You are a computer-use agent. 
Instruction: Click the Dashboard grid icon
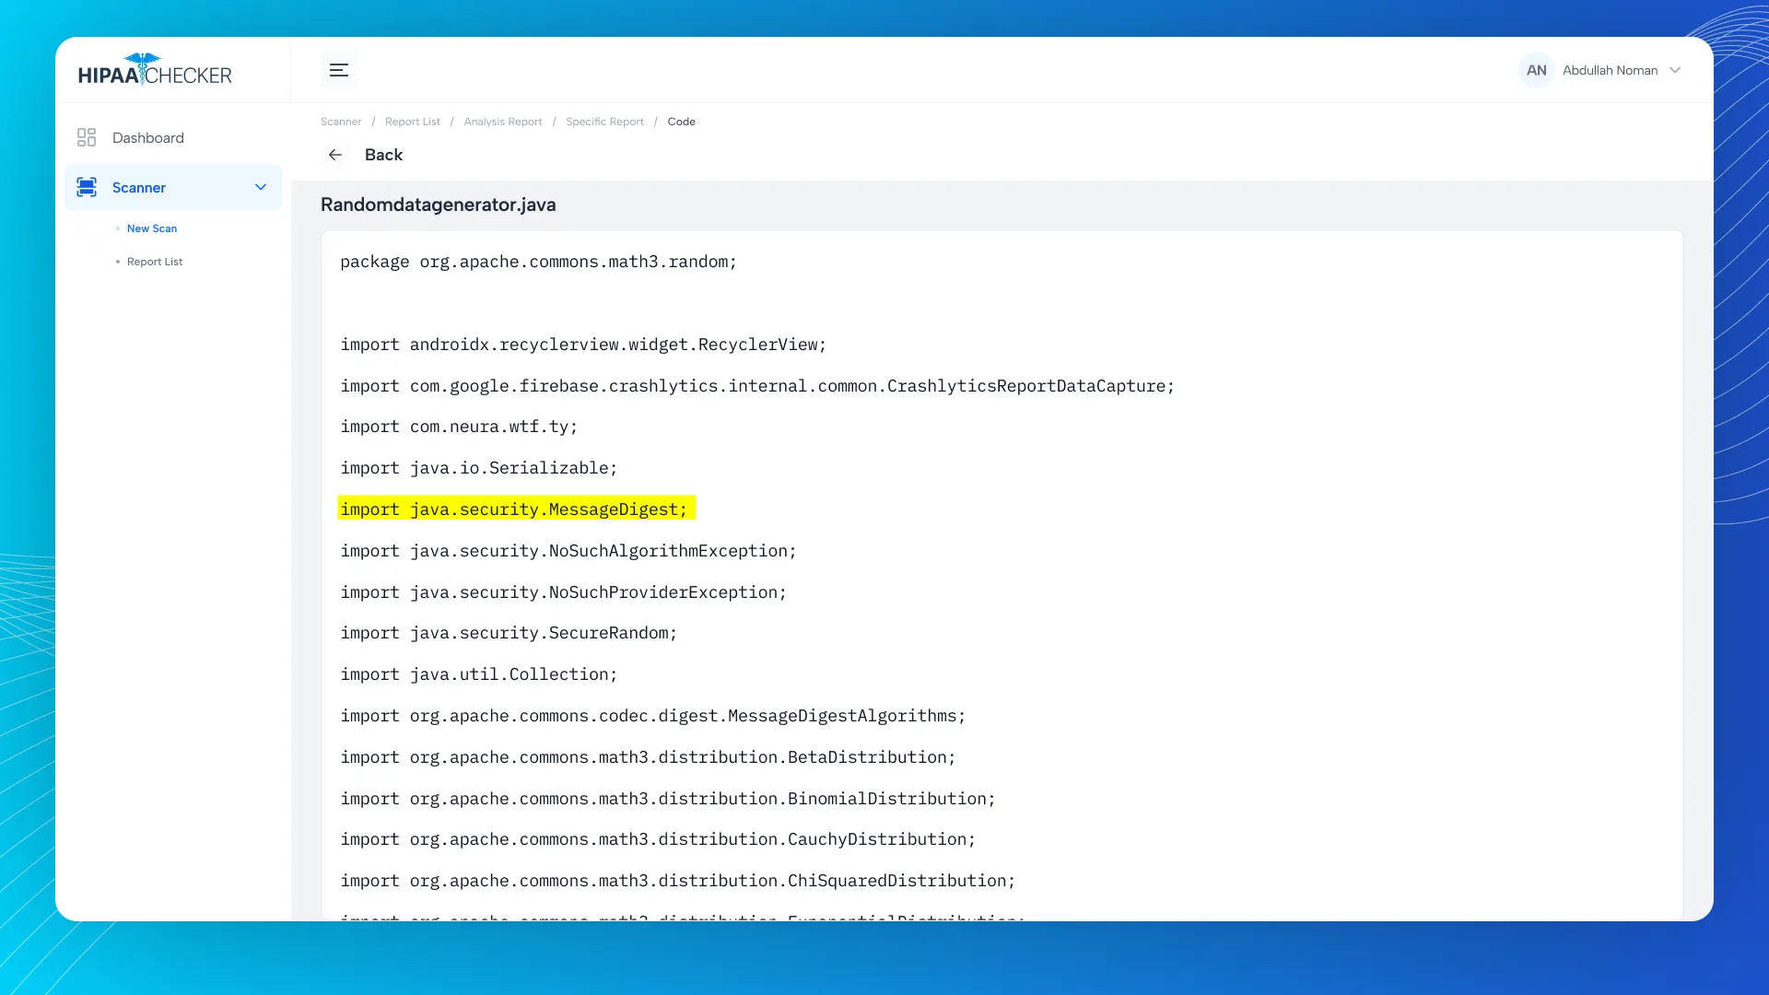click(87, 137)
